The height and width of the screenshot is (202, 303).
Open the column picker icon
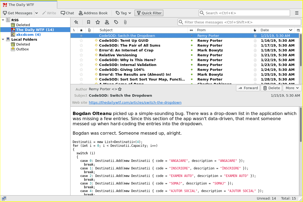(x=298, y=30)
